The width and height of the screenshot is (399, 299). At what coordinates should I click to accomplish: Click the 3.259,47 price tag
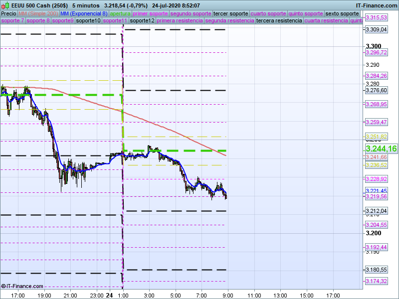click(377, 122)
